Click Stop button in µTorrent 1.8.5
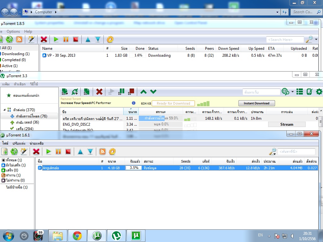 click(76, 39)
